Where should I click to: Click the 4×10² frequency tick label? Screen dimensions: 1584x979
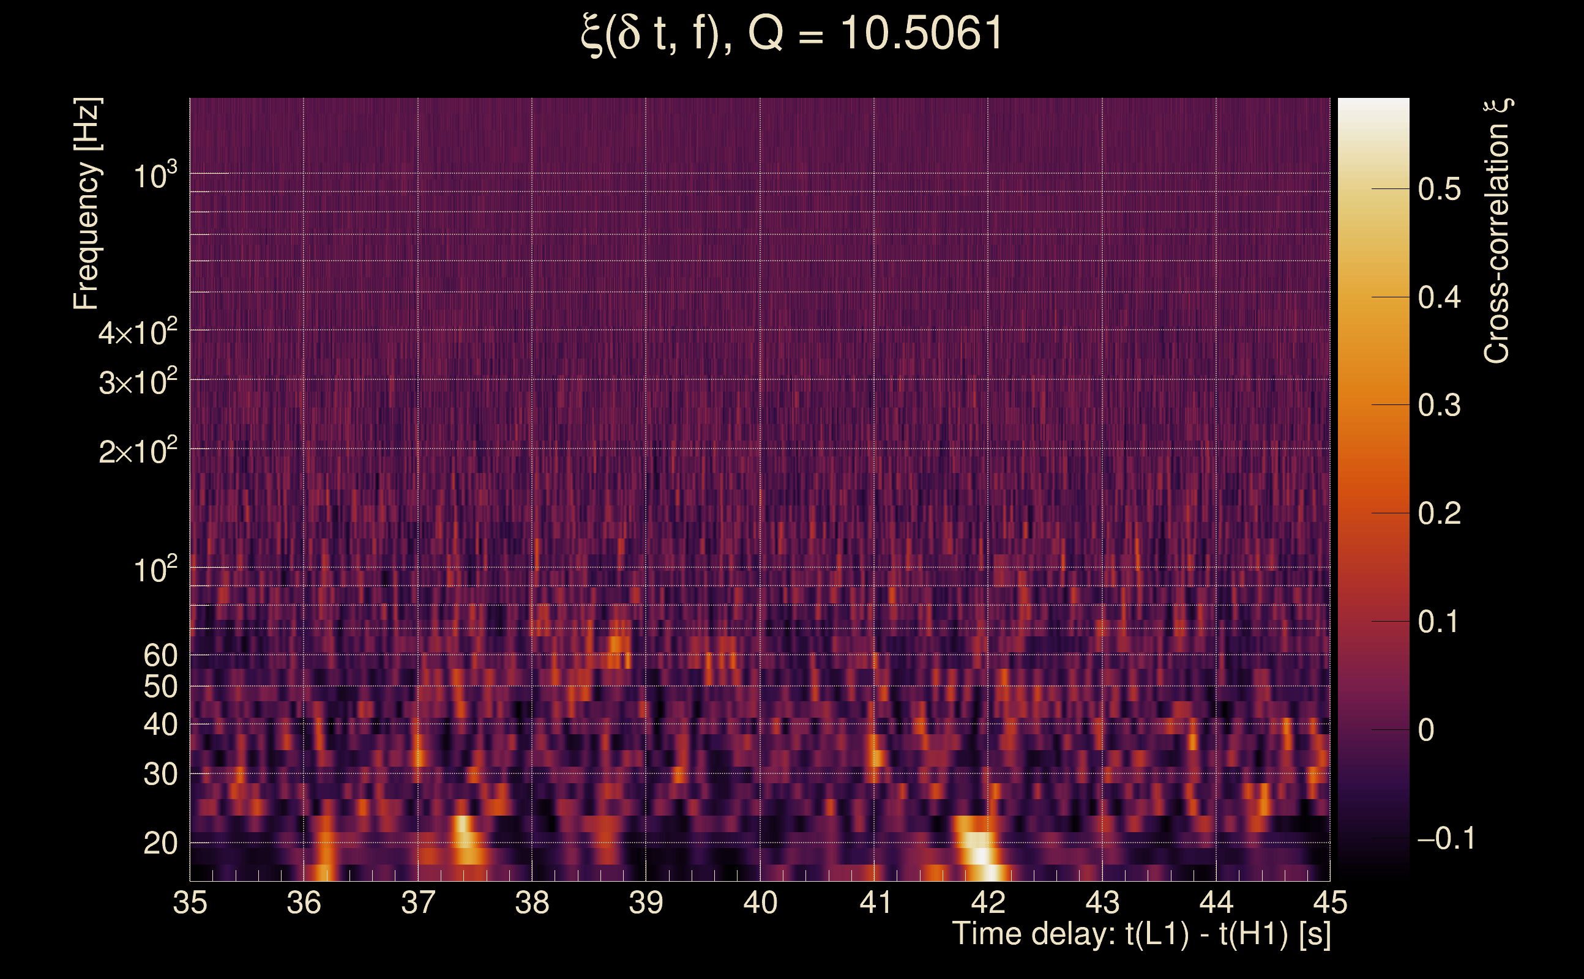coord(138,333)
